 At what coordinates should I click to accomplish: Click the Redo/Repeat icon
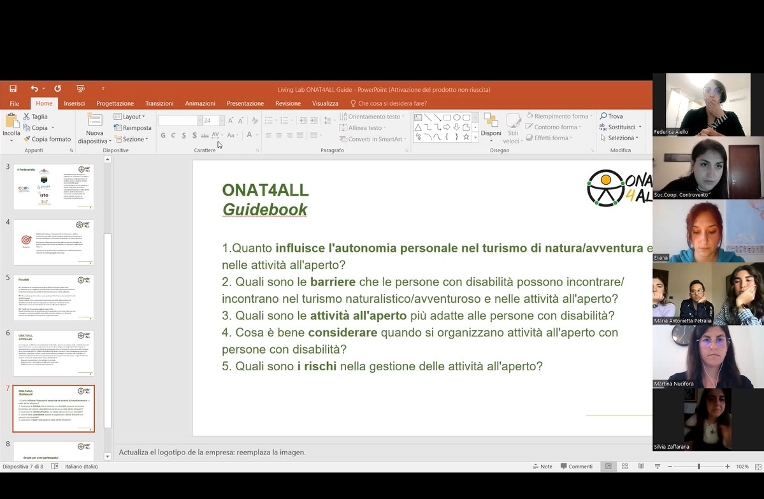pos(57,88)
